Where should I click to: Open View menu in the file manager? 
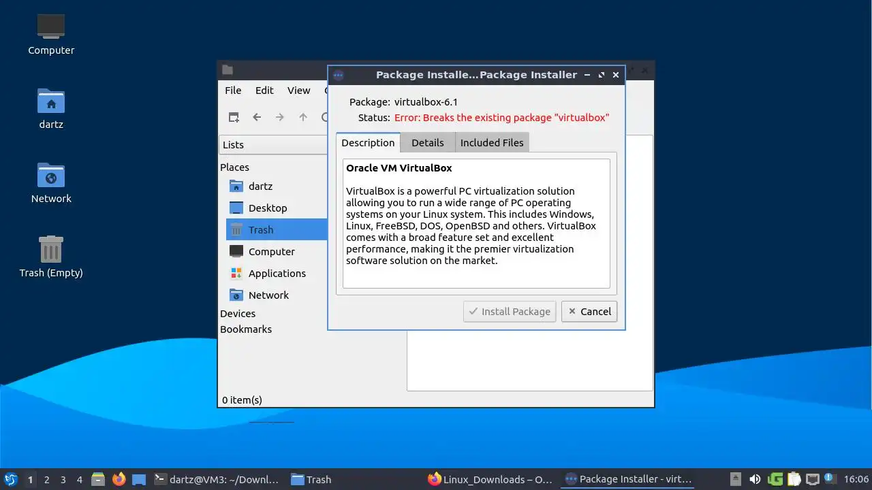pos(298,90)
